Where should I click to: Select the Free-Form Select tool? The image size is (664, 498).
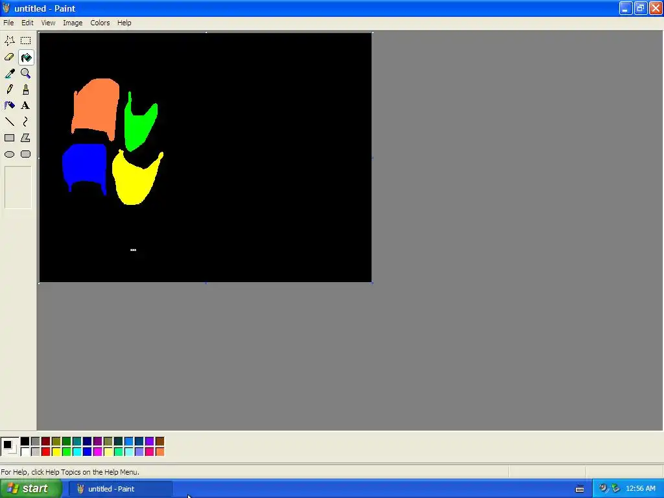pyautogui.click(x=9, y=41)
